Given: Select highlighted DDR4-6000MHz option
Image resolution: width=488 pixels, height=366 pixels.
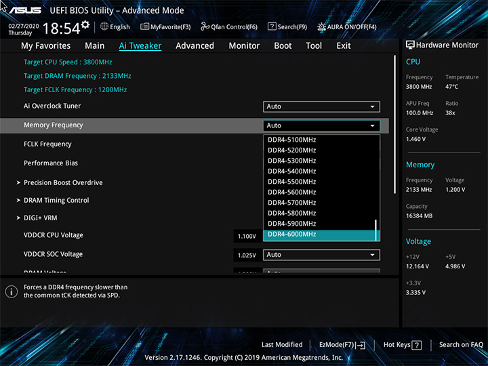Looking at the screenshot, I should pos(320,235).
